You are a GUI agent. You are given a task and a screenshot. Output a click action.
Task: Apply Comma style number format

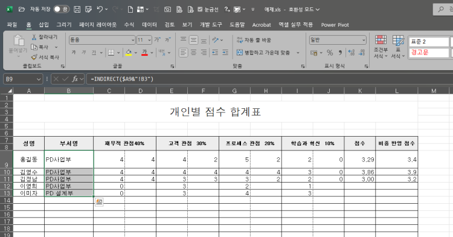340,53
